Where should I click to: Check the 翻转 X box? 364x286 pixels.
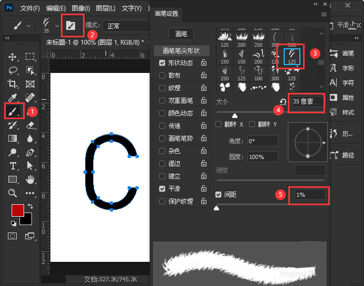pos(218,124)
